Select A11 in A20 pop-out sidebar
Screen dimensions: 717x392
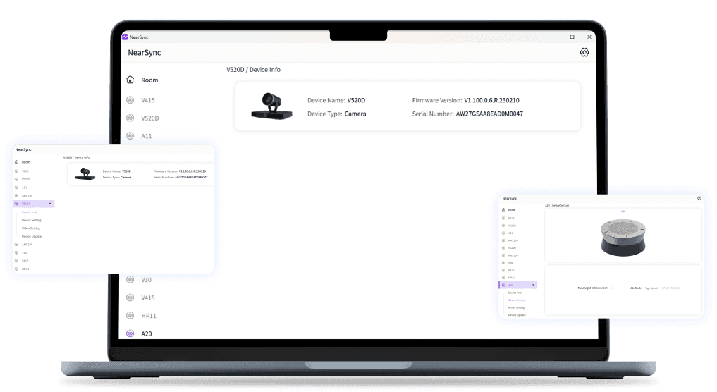coord(510,233)
